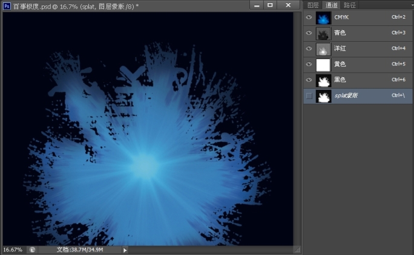This screenshot has width=414, height=255.
Task: Hide the 洋红 channel eye icon
Action: click(x=309, y=49)
